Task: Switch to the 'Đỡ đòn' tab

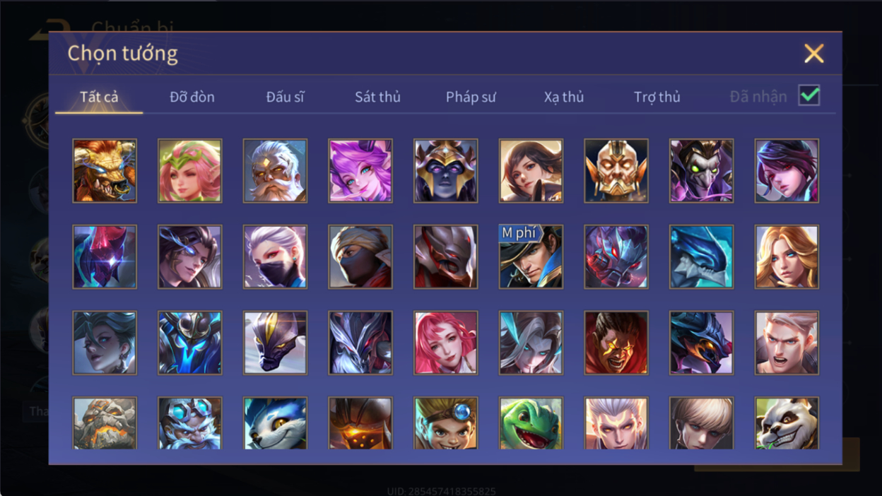Action: (192, 97)
